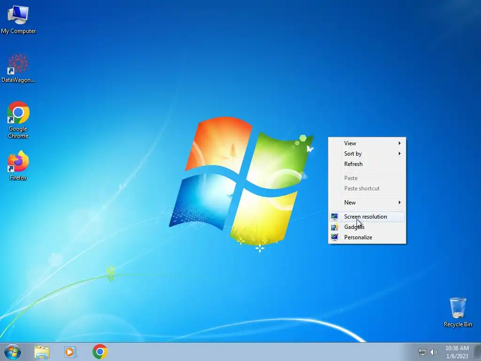Select the DataWagon desktop shortcut
Screen dimensions: 481x361
pos(18,68)
